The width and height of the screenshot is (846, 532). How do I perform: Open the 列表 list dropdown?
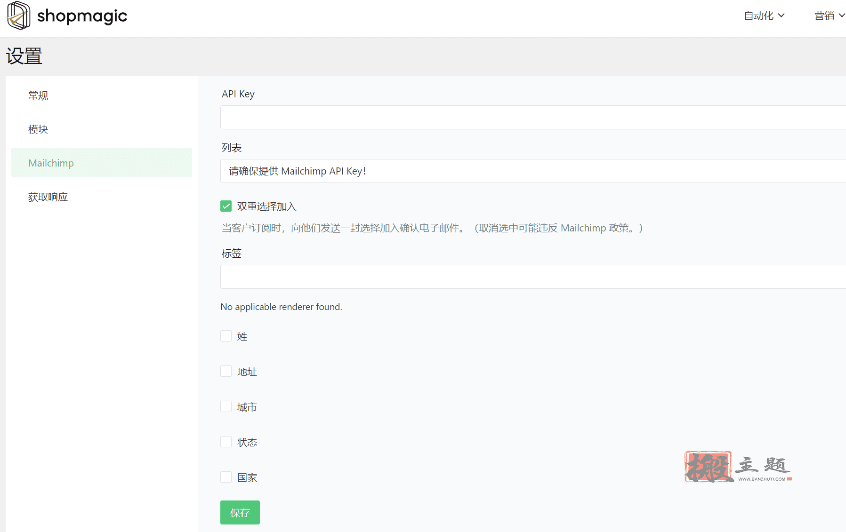coord(533,171)
